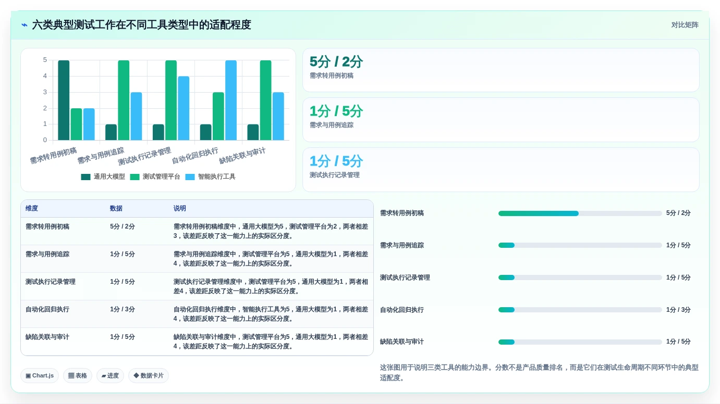Select the 测试执行记录管理 table row name

pos(51,282)
